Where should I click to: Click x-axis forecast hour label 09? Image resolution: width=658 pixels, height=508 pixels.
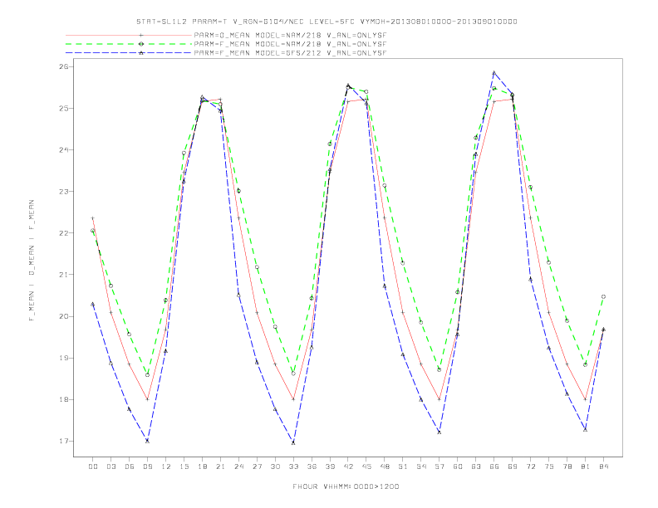click(x=147, y=466)
